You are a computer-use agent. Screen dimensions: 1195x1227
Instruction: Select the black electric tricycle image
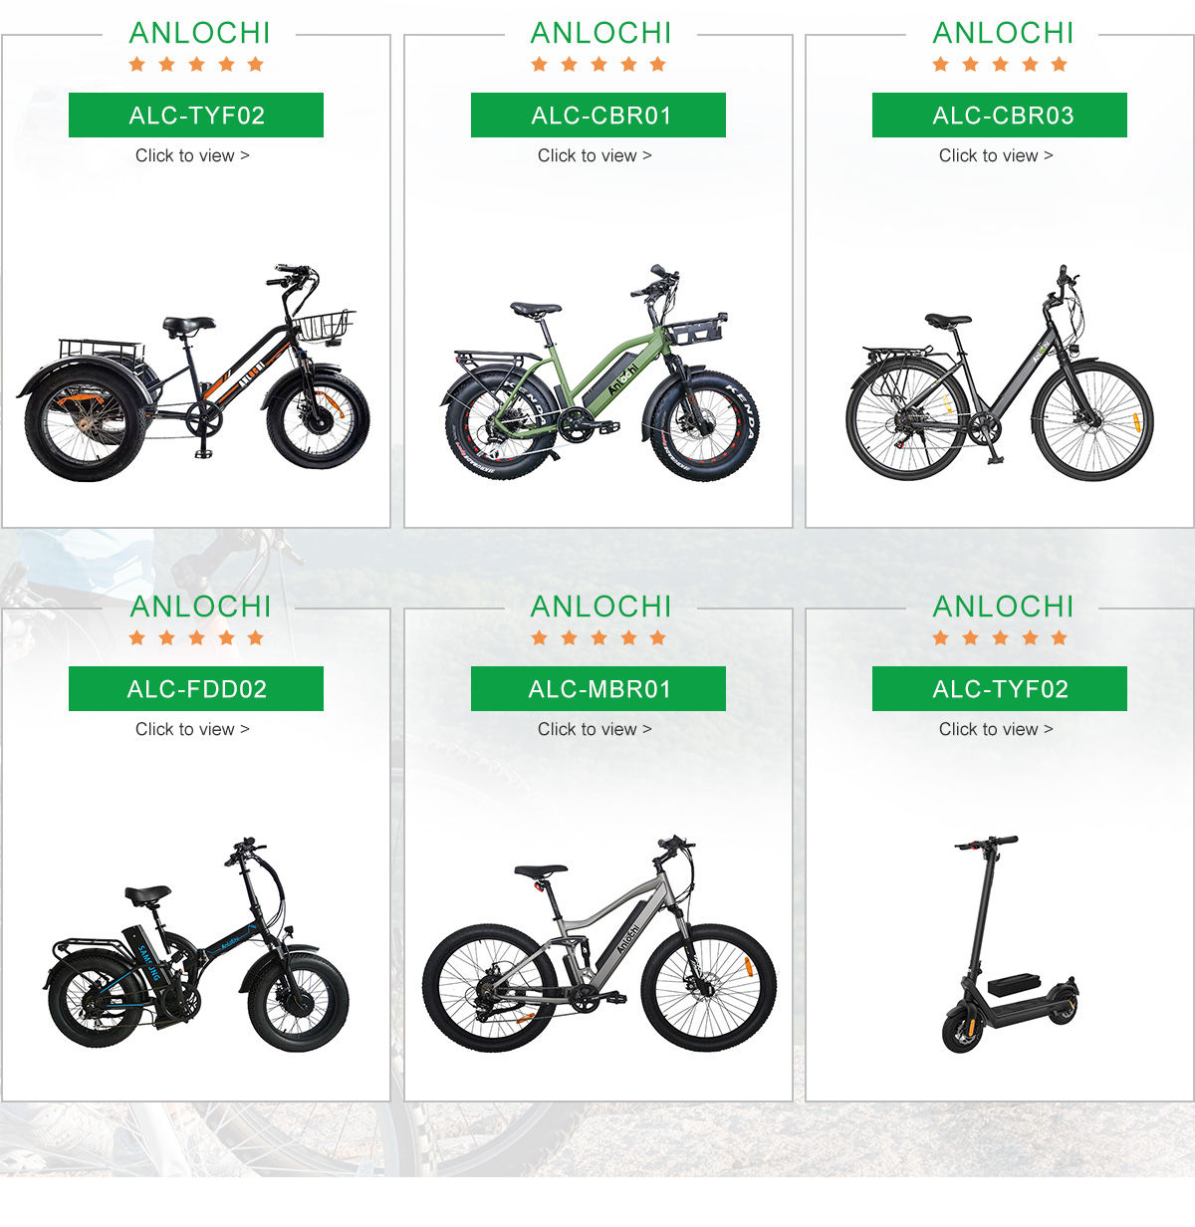pos(193,373)
